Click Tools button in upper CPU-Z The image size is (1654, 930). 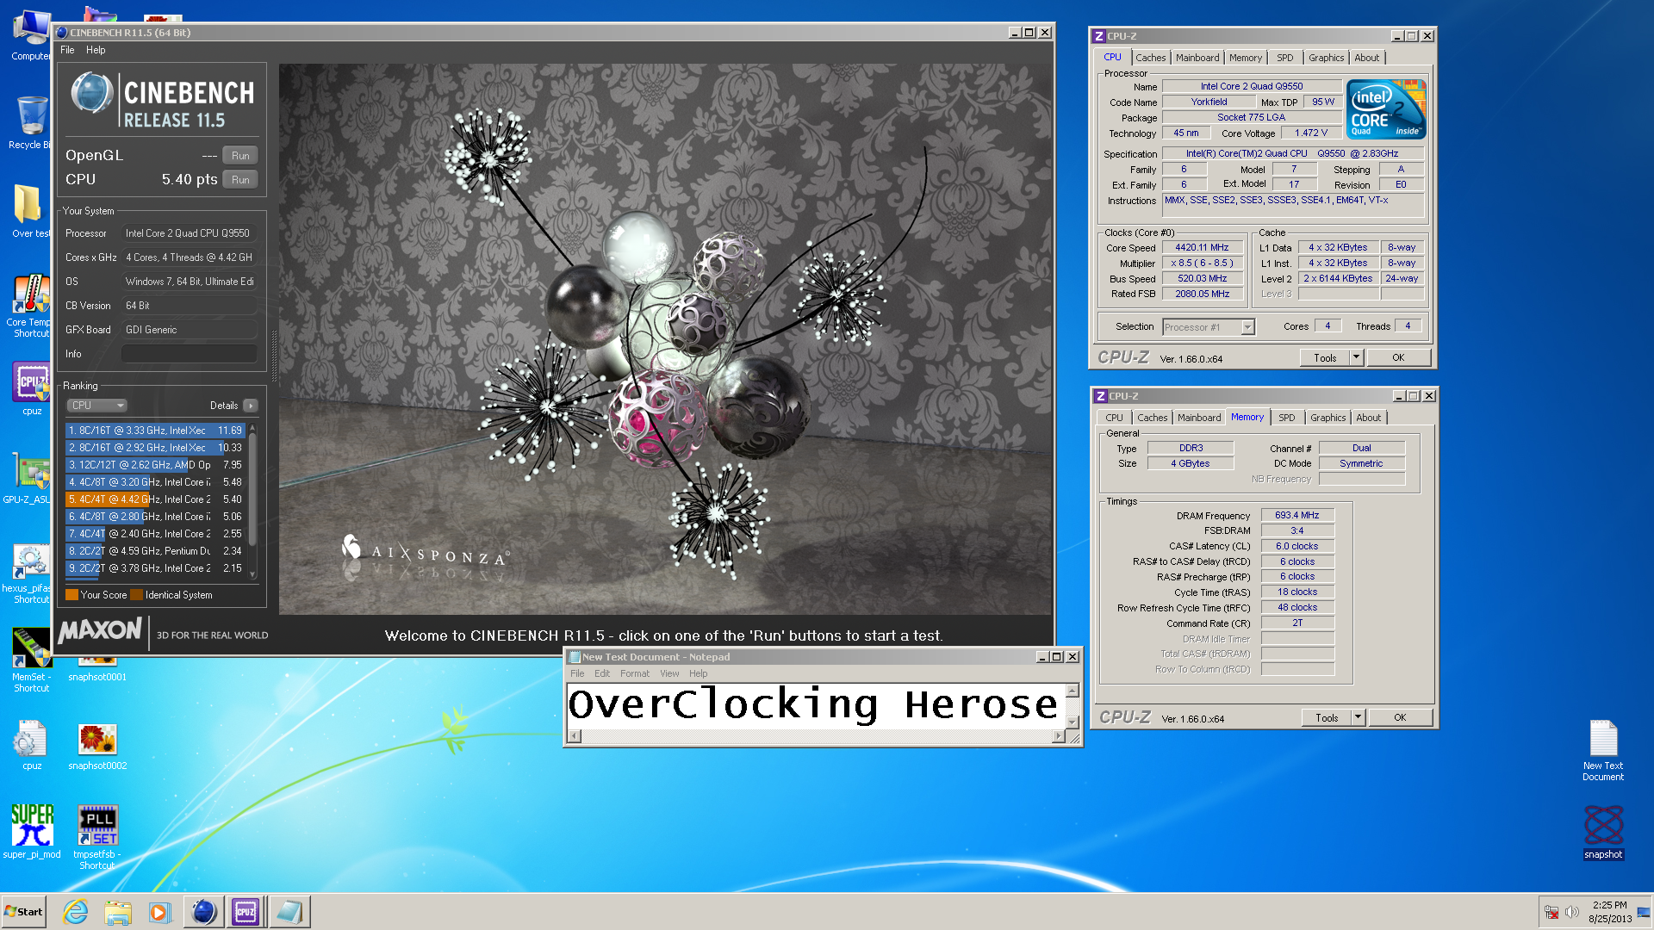click(1325, 358)
